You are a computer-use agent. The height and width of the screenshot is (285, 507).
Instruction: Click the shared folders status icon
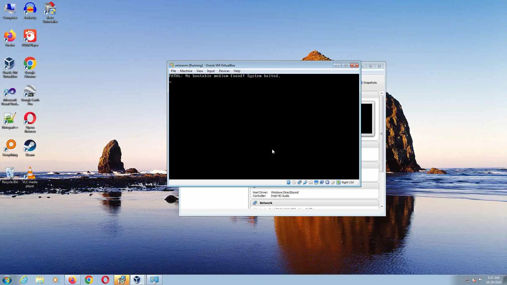pyautogui.click(x=311, y=182)
